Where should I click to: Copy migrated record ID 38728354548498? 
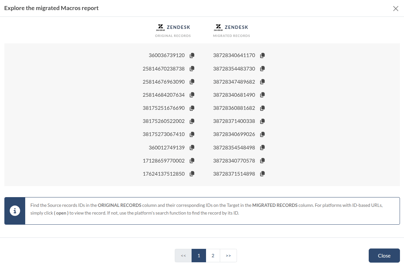(x=262, y=147)
